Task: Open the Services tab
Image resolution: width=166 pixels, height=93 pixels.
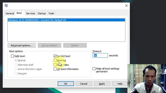Action: click(31, 13)
